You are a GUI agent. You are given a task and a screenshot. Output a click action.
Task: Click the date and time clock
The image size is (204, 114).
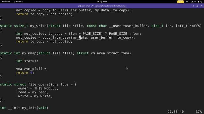click(102, 2)
